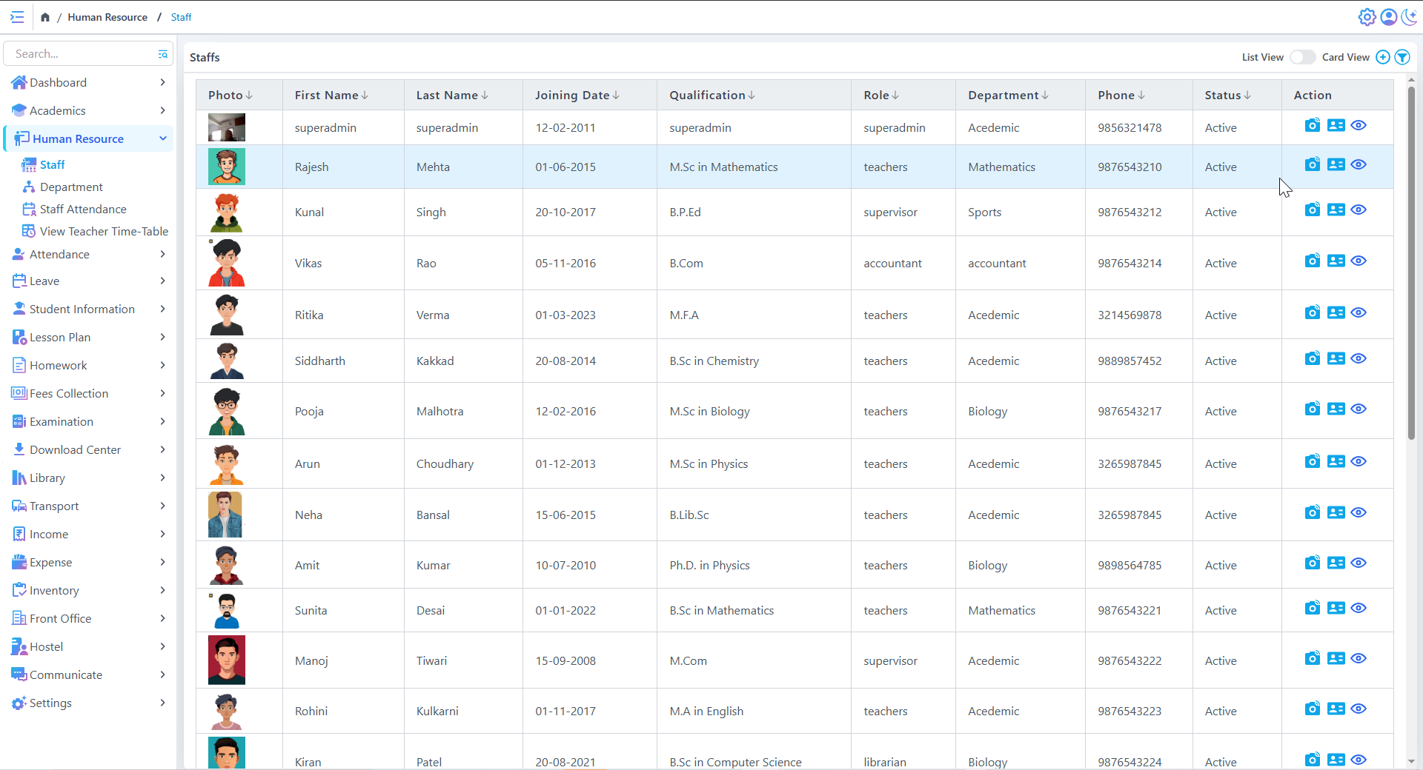Click the settings gear icon in header
The height and width of the screenshot is (770, 1423).
click(1367, 17)
